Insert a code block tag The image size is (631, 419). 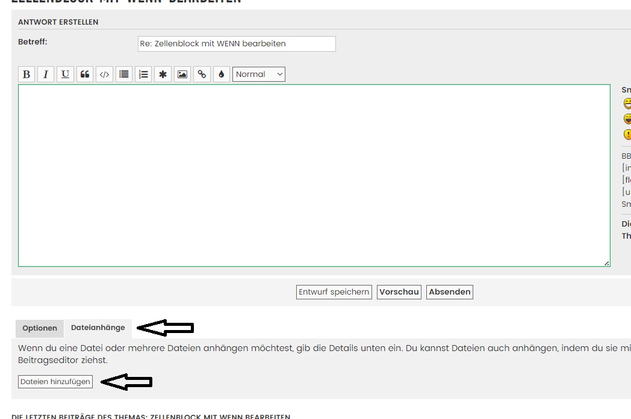point(104,75)
